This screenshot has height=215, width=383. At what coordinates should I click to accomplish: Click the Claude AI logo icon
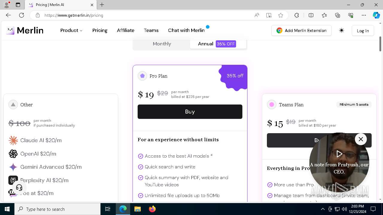click(x=13, y=140)
